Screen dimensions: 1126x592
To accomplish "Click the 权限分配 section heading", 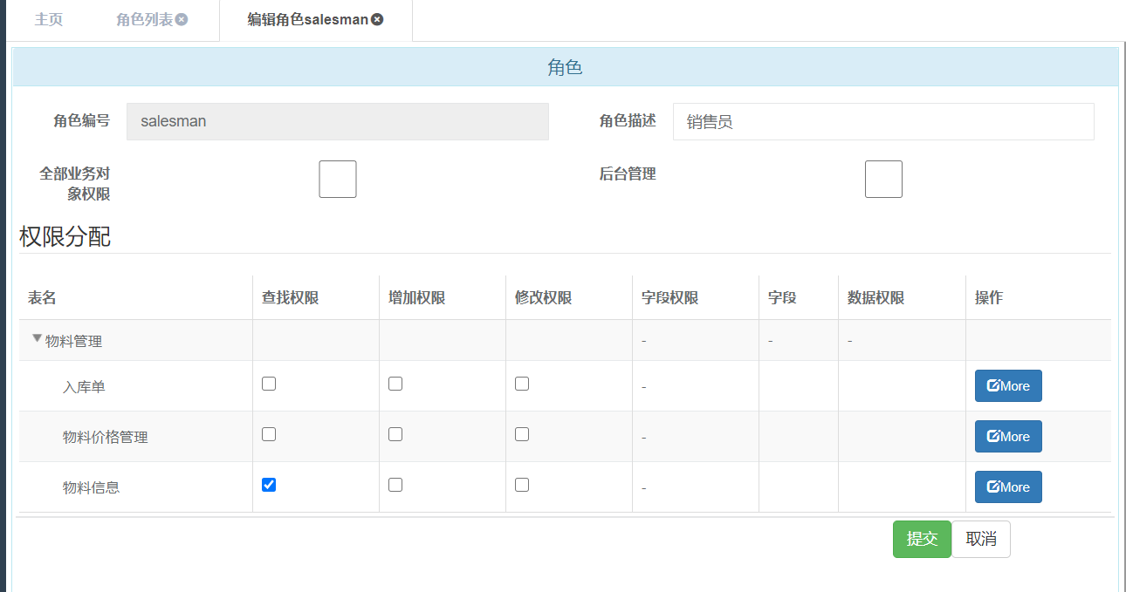I will click(65, 236).
